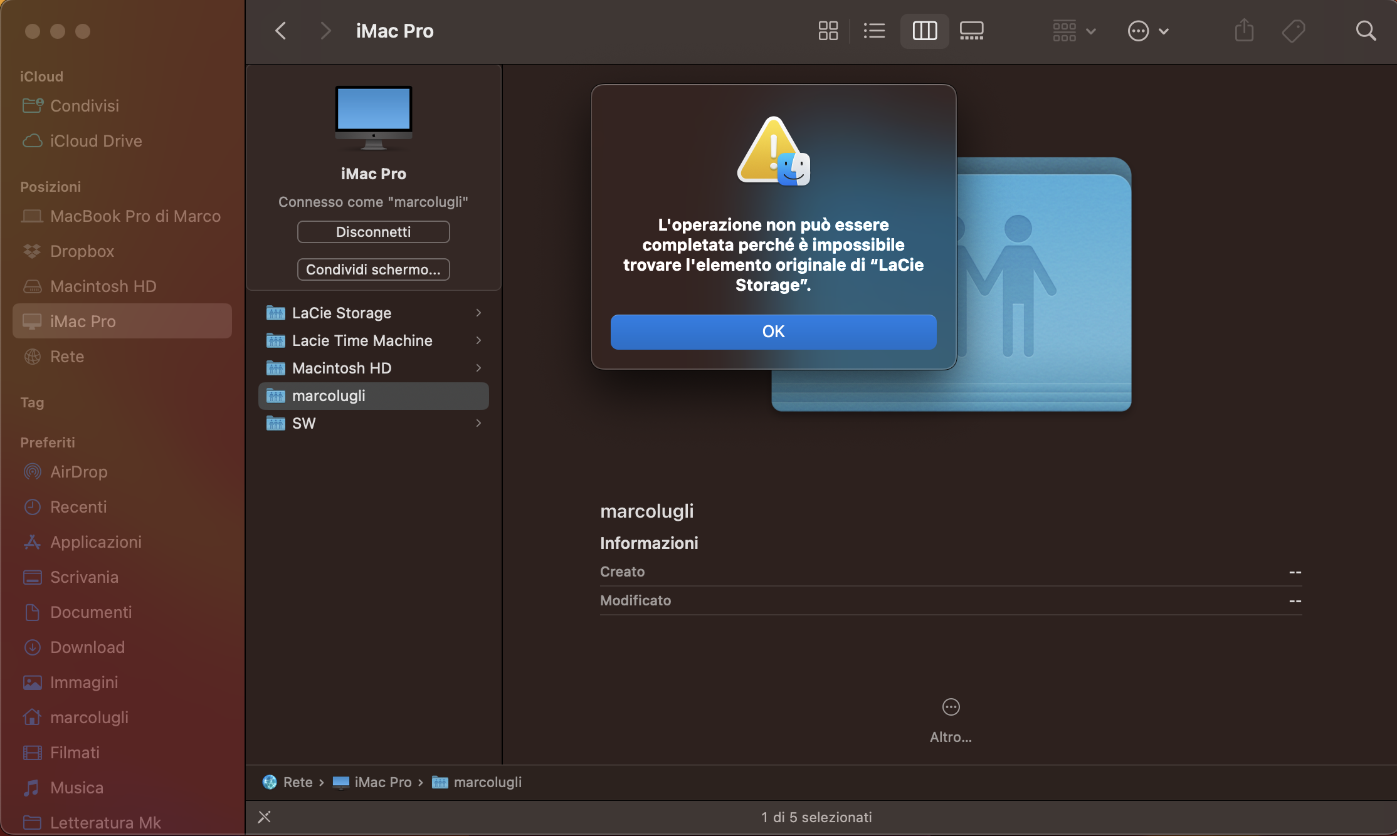Open the group-by dropdown in the toolbar
This screenshot has height=836, width=1397.
pyautogui.click(x=1073, y=30)
